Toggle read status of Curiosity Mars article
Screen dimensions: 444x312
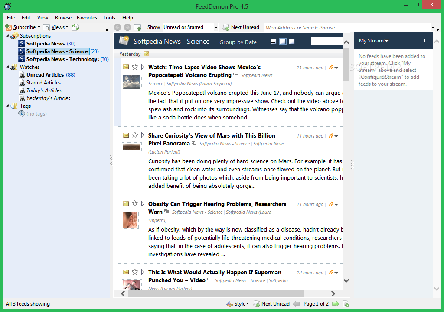126,135
